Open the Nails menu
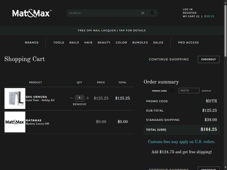This screenshot has height=170, width=227. point(74,42)
